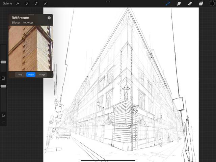The height and width of the screenshot is (162, 216).
Task: Select the Eraser tool
Action: (x=190, y=4)
